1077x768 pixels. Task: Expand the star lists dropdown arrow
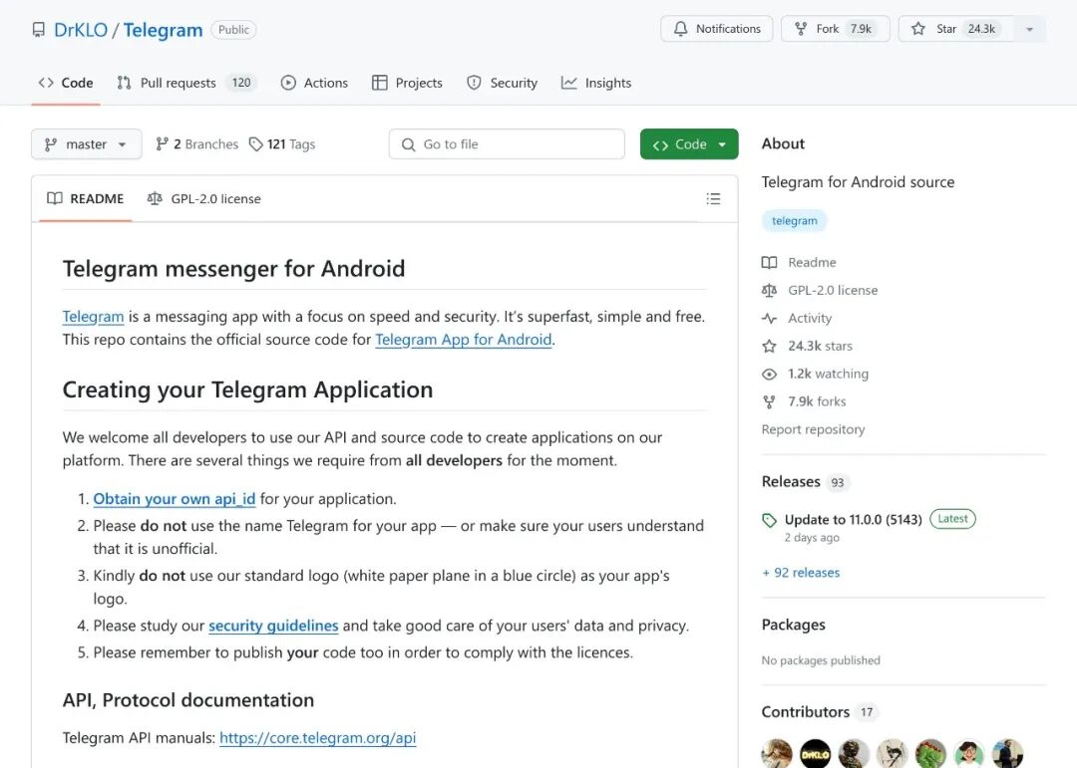click(x=1029, y=29)
